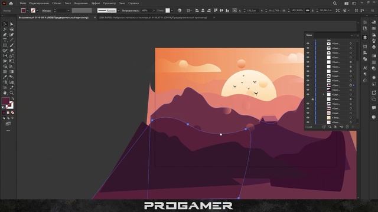Image resolution: width=378 pixels, height=212 pixels.
Task: Open the Layers panel flyout menu
Action: (x=357, y=35)
